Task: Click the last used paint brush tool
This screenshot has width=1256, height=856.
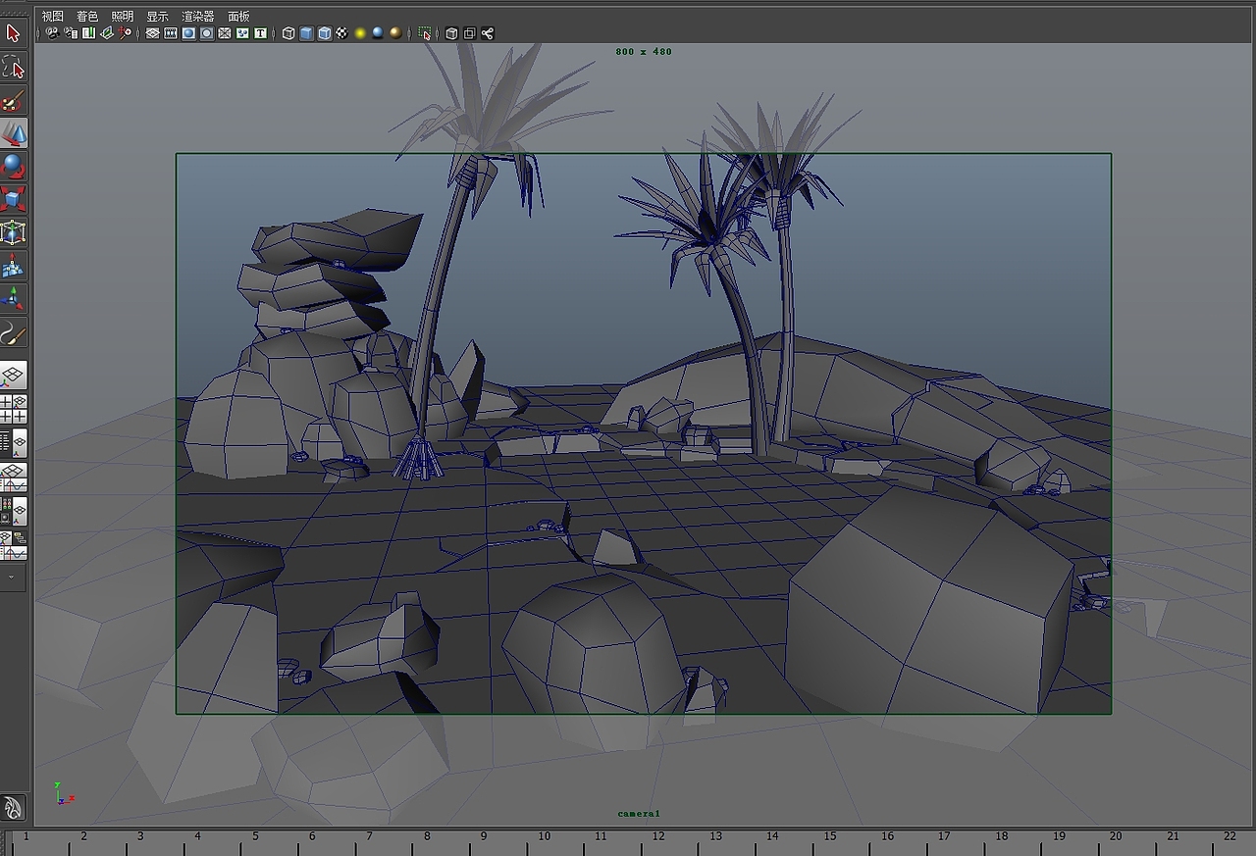Action: (x=13, y=333)
